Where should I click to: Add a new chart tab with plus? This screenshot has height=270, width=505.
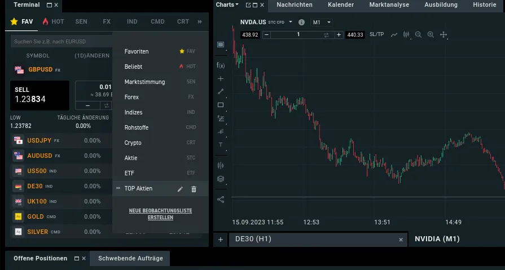click(x=221, y=240)
